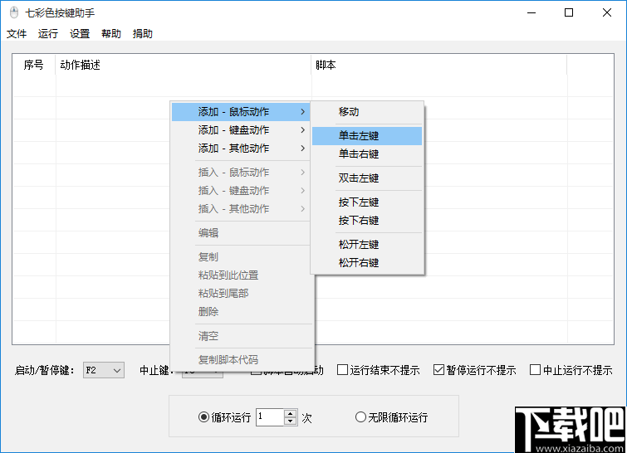Click the loop count input field
The height and width of the screenshot is (453, 627).
tap(270, 417)
